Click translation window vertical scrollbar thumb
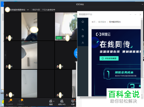144x107 pixels. 142,49
